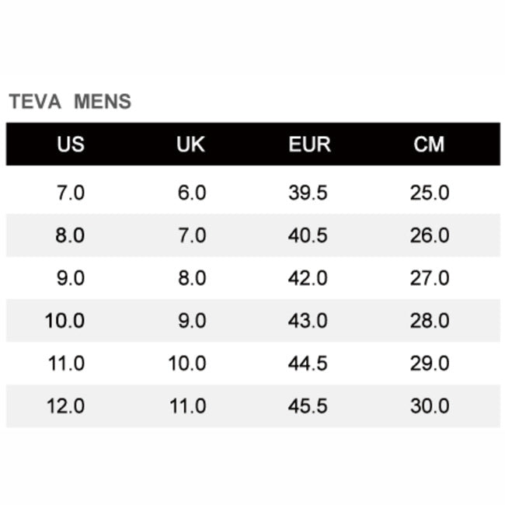The height and width of the screenshot is (505, 505).
Task: Select the 26.0 CM value
Action: pyautogui.click(x=429, y=235)
